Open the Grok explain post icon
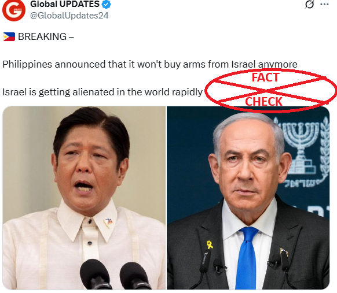This screenshot has width=337, height=293. click(x=309, y=4)
